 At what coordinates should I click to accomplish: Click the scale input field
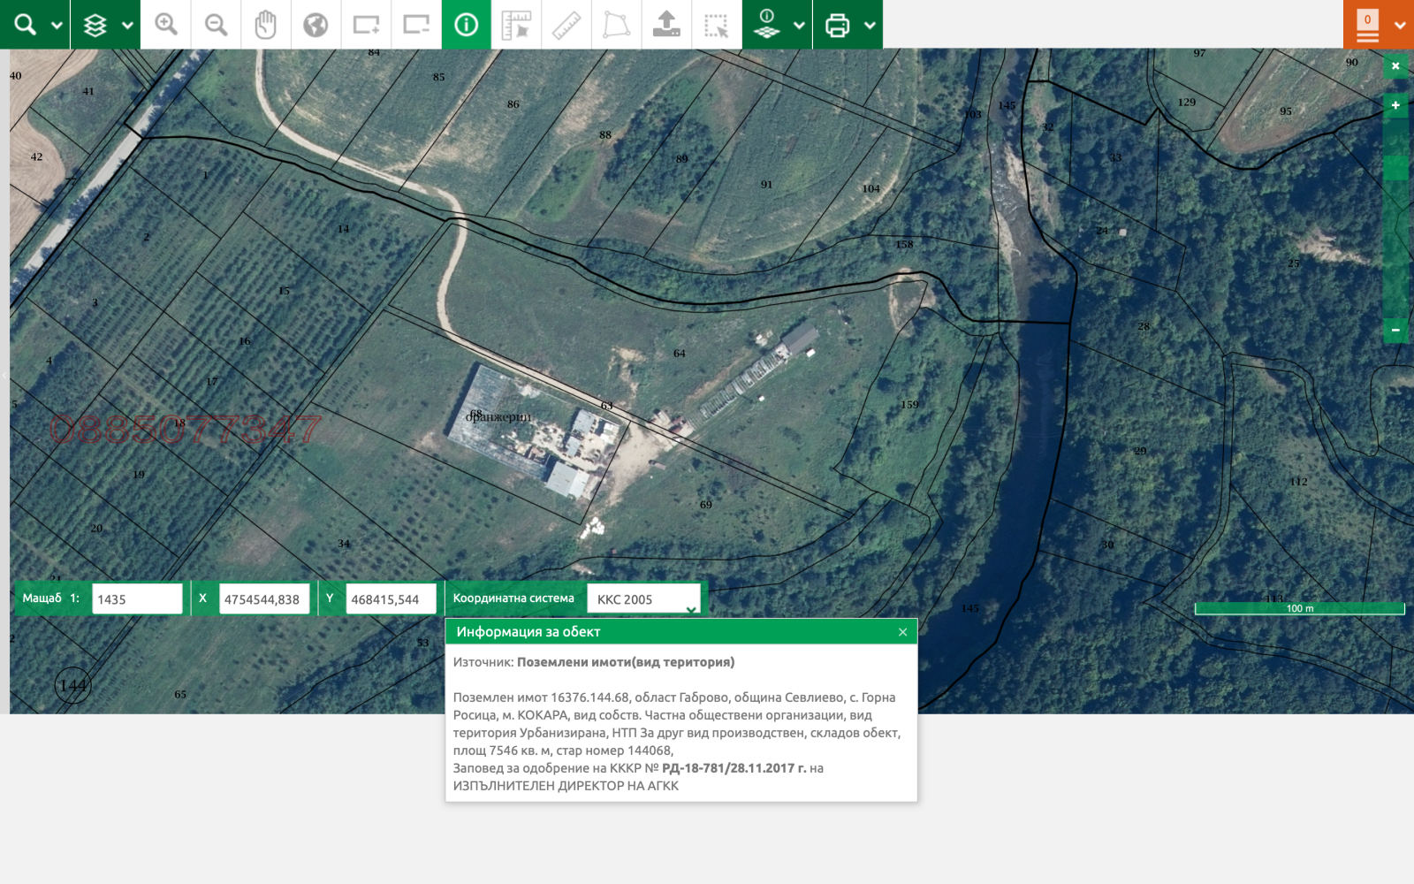pos(137,599)
